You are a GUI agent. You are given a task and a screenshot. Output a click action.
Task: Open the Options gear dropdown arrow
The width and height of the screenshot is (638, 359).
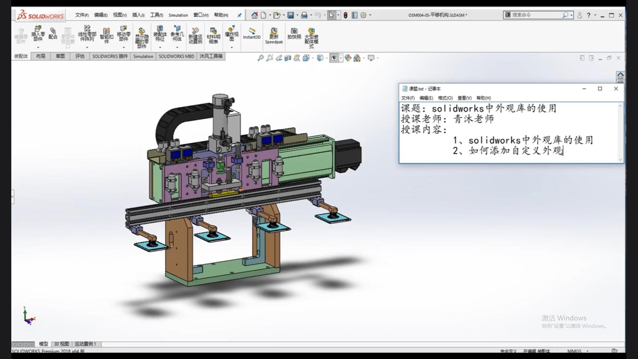370,15
